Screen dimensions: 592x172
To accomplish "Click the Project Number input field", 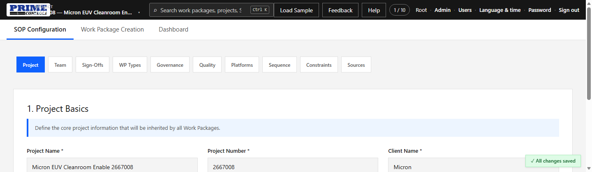I will coord(293,165).
